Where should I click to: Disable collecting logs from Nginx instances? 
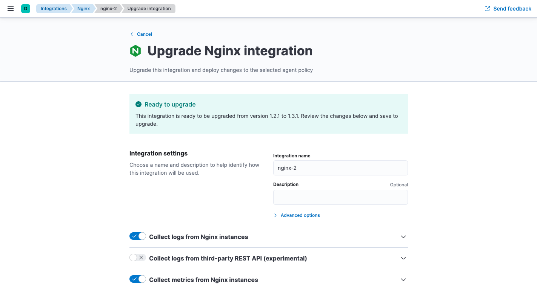pyautogui.click(x=137, y=236)
